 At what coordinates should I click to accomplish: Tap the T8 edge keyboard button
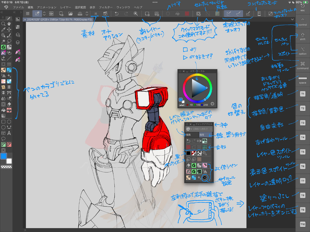303,195
